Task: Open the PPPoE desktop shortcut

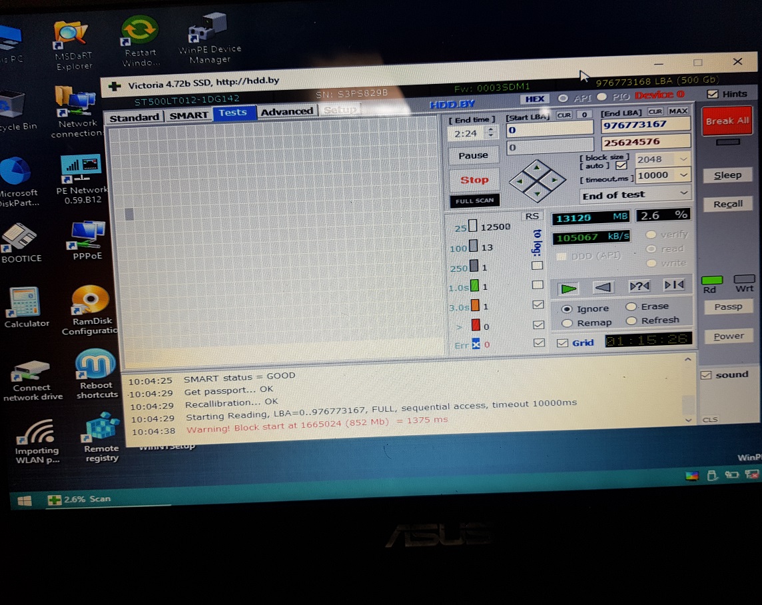Action: [x=87, y=241]
